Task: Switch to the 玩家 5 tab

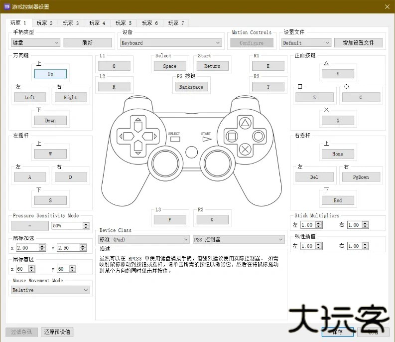Action: [124, 23]
